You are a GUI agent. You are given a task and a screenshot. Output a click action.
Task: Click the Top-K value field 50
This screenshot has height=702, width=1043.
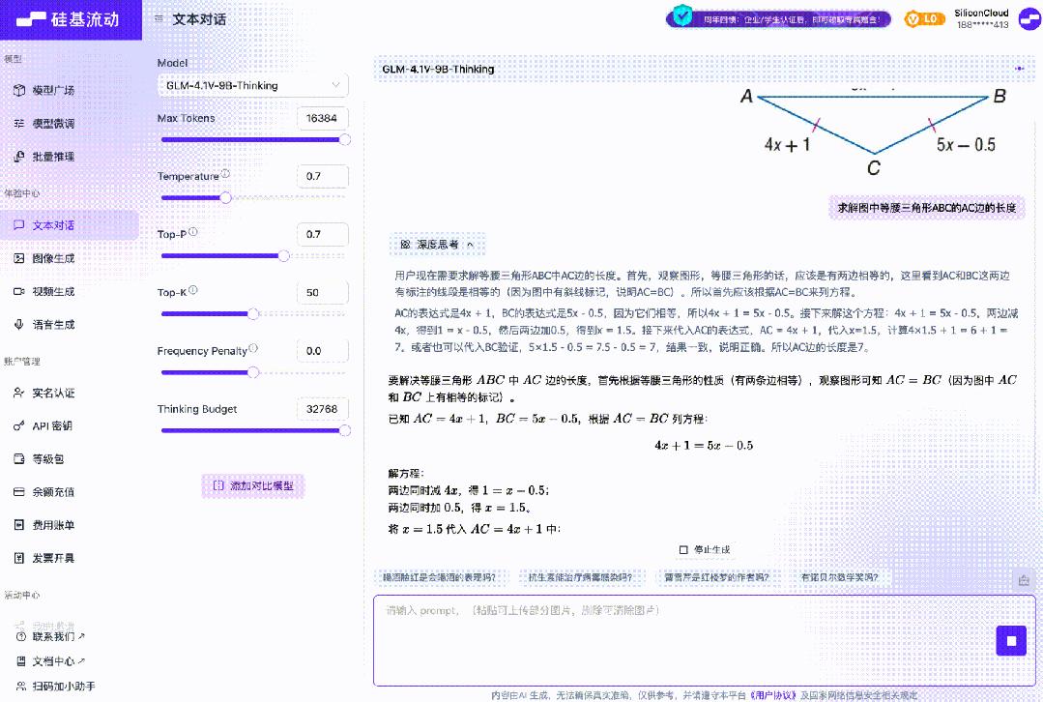point(323,292)
